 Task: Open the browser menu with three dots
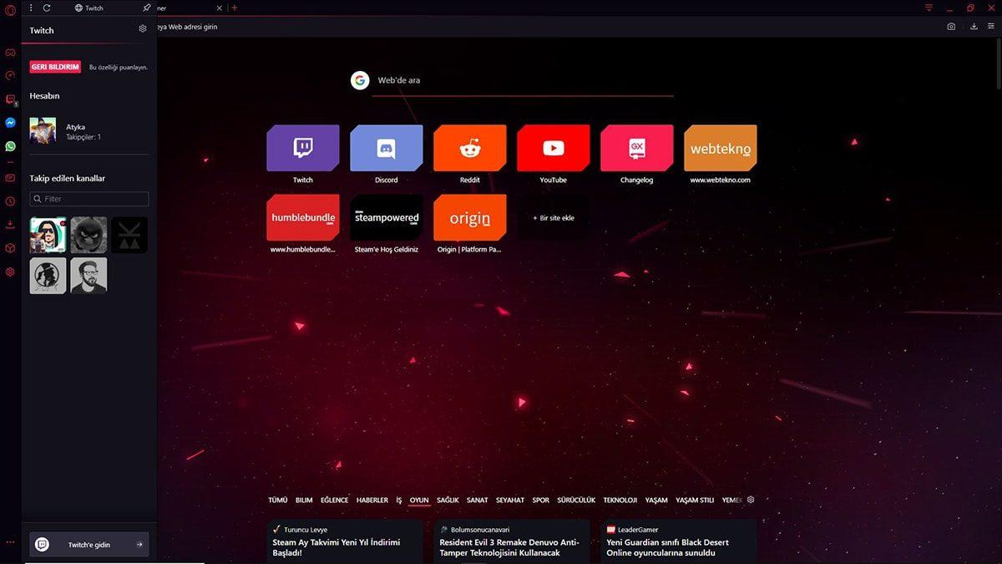(x=30, y=8)
